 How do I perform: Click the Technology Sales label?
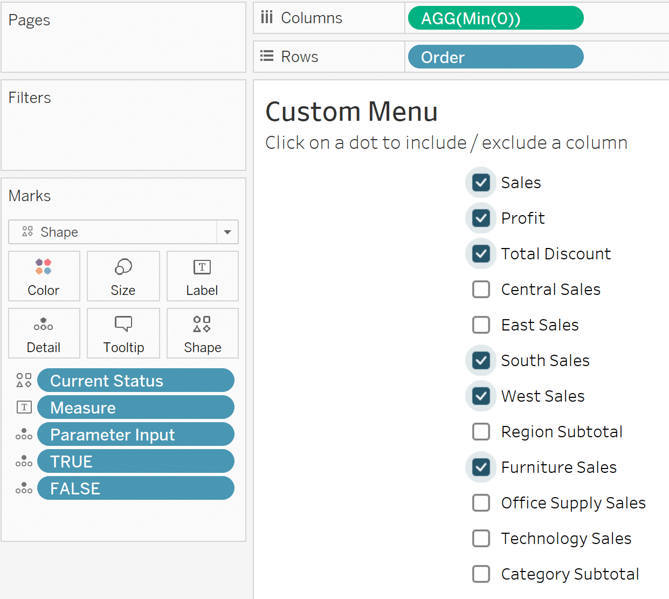click(566, 539)
